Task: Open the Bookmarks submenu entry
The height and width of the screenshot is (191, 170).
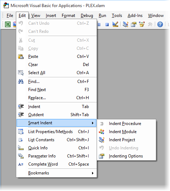Action: click(x=56, y=173)
